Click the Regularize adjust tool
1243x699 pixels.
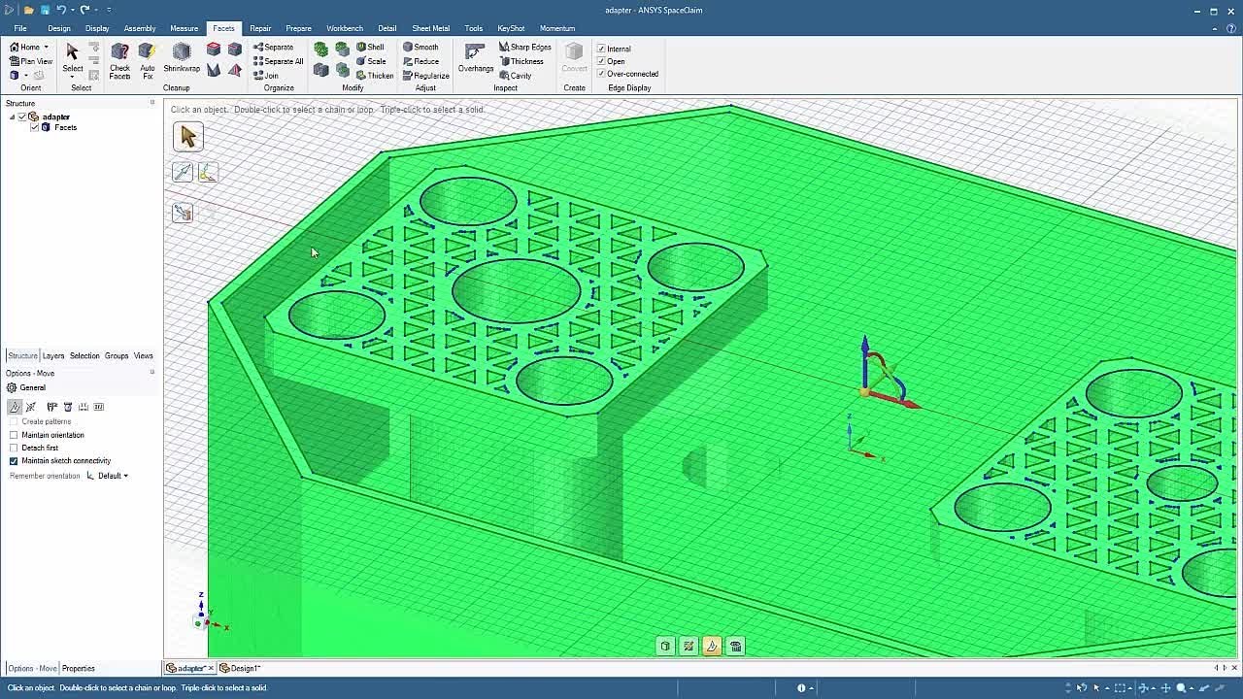(426, 76)
